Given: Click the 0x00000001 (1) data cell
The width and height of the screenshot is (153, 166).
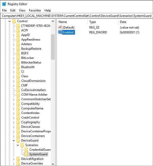Looking at the screenshot, I should pyautogui.click(x=129, y=32).
